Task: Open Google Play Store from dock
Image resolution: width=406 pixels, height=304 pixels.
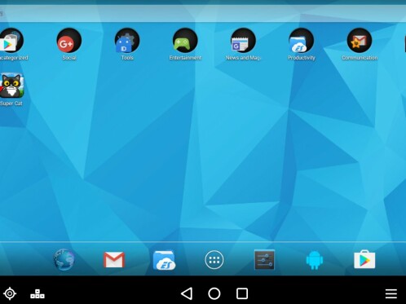Action: tap(364, 260)
